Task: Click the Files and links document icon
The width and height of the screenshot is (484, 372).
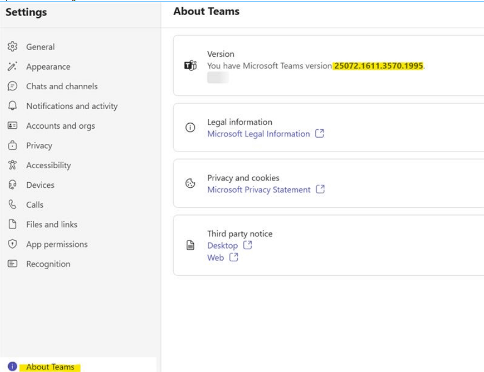Action: coord(12,224)
